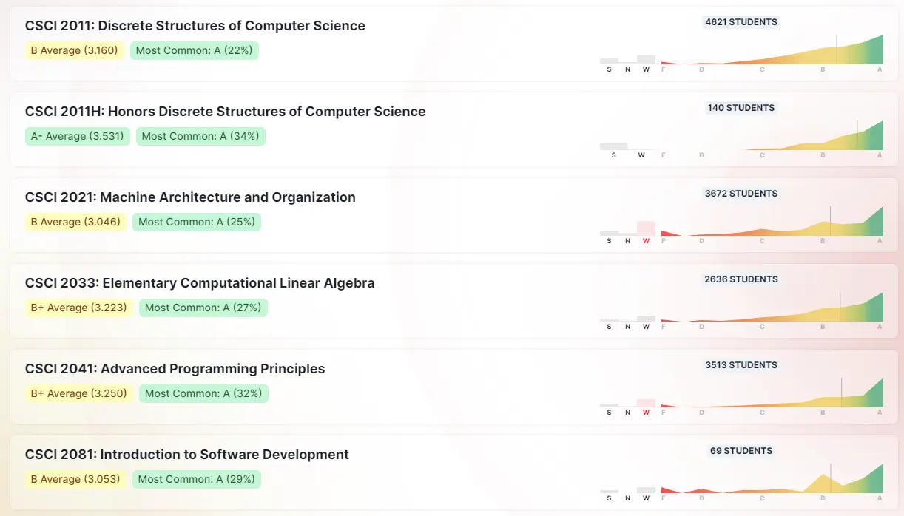Open CSCI 2033 Elementary Computational Linear Algebra

click(200, 283)
